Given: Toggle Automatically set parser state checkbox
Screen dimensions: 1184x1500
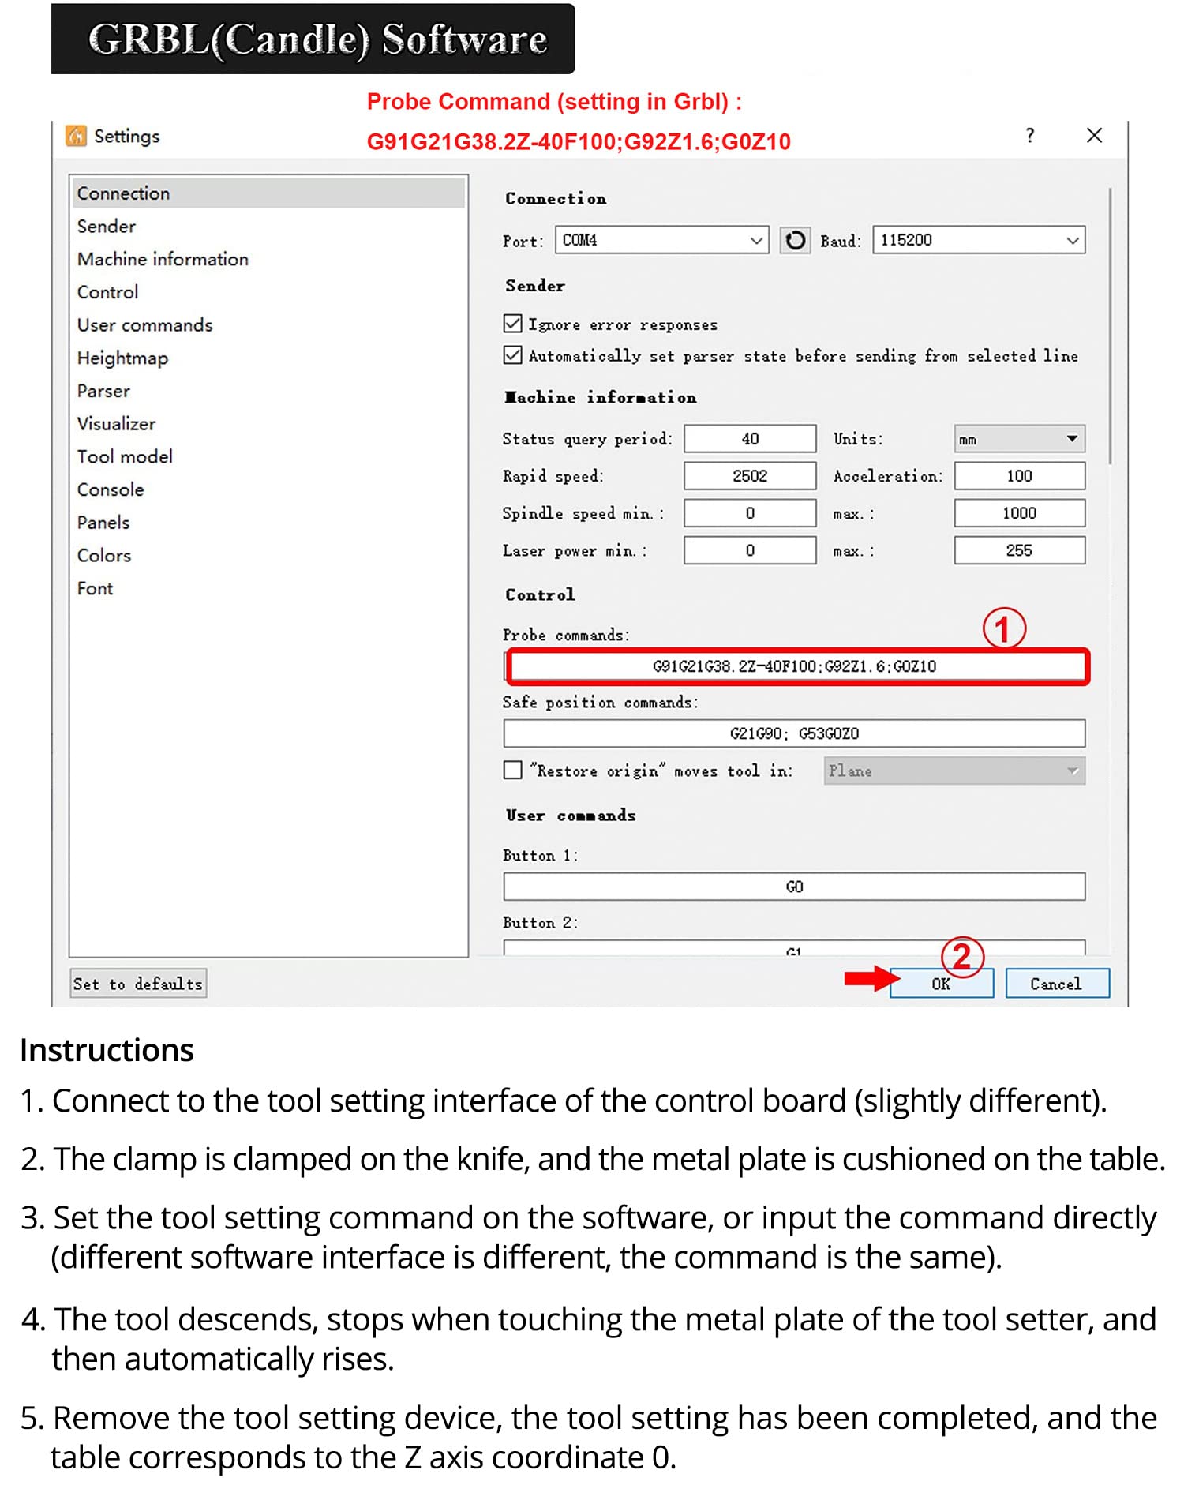Looking at the screenshot, I should tap(513, 355).
